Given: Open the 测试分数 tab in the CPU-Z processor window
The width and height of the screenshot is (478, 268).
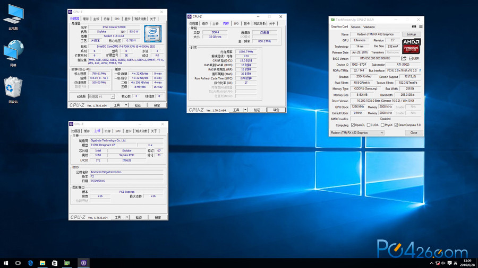Looking at the screenshot, I should point(140,19).
